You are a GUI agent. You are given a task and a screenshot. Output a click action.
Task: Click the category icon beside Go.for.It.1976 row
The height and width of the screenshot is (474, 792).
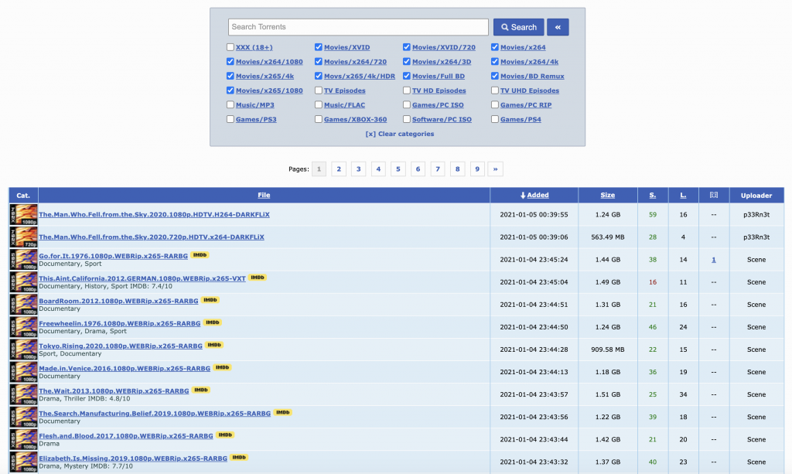click(23, 260)
